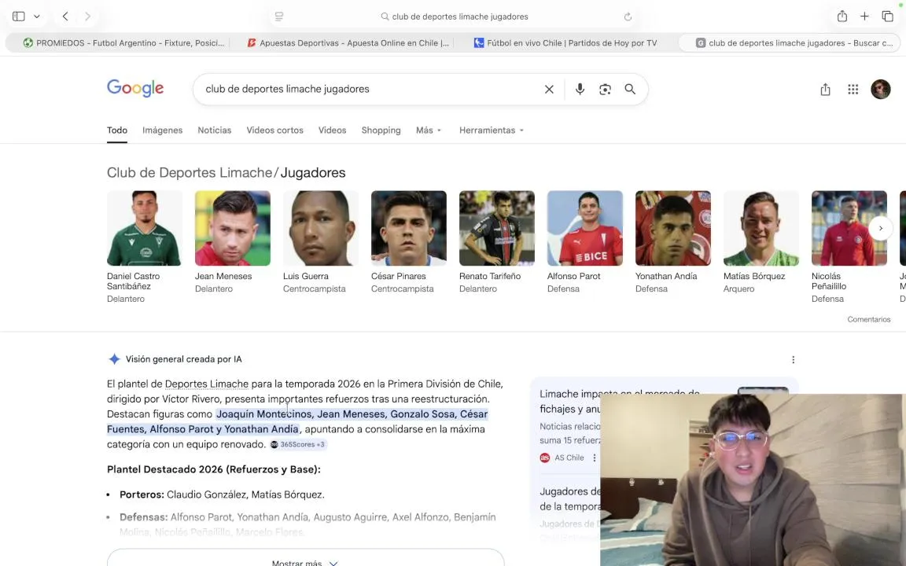Click Safari address bar
Image resolution: width=906 pixels, height=566 pixels.
[454, 17]
